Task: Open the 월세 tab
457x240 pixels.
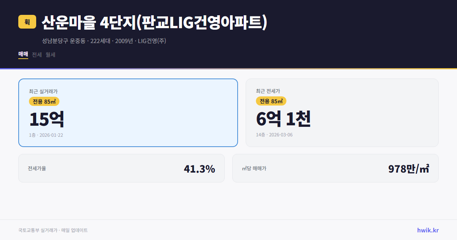Action: point(50,54)
